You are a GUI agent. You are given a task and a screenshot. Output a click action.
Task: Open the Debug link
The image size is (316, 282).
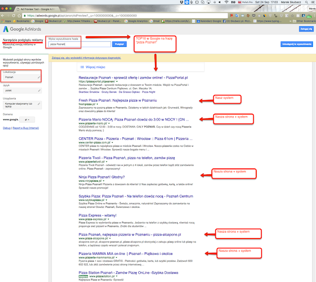[6, 128]
